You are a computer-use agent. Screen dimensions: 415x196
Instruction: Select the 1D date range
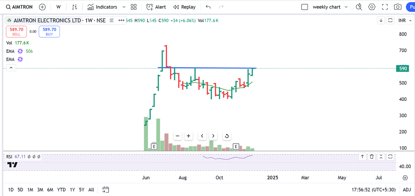11,189
